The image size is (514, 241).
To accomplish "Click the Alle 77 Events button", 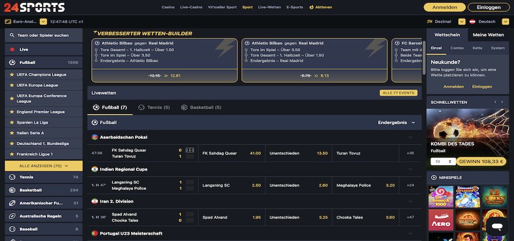I will click(398, 93).
